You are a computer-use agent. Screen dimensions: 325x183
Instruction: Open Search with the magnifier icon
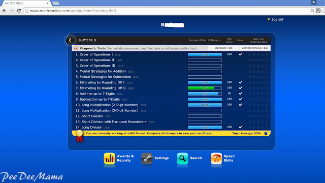(x=182, y=159)
